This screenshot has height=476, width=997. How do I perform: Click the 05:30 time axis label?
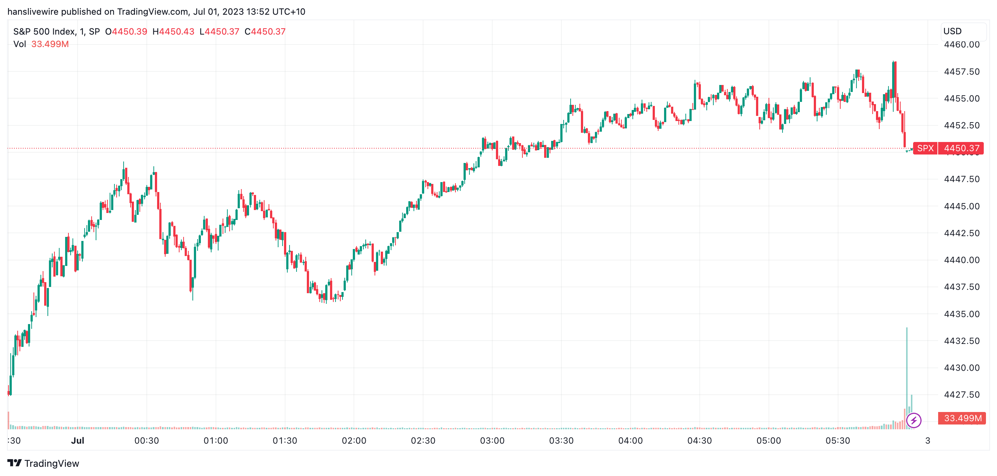[838, 440]
